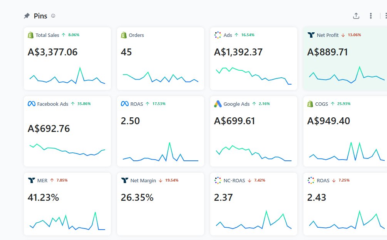The width and height of the screenshot is (387, 240).
Task: Click the 7.42% change on NC-ROAS
Action: [x=260, y=180]
